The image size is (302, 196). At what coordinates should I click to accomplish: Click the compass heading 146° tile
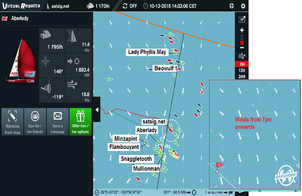pyautogui.click(x=52, y=65)
